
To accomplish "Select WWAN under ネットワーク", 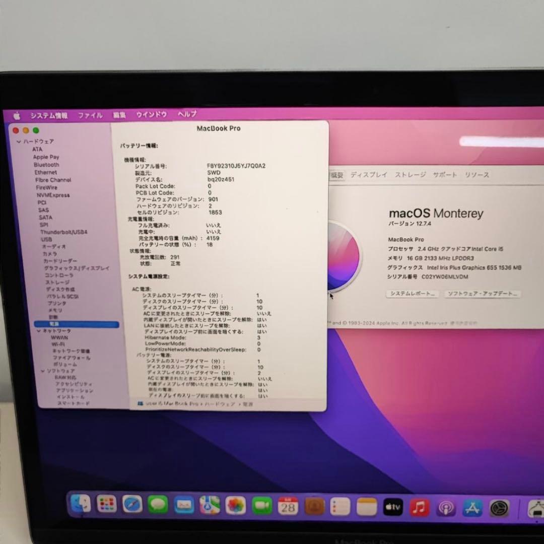I will pos(59,337).
